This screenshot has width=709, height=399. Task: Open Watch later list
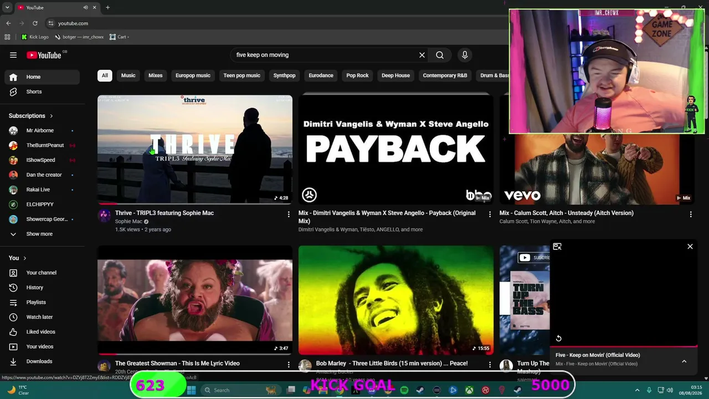point(42,317)
